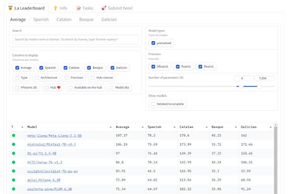Viewport: 288px width, 194px height.
Task: Open the HiTZ/latxa-7b-v1.2 model link
Action: (x=46, y=162)
